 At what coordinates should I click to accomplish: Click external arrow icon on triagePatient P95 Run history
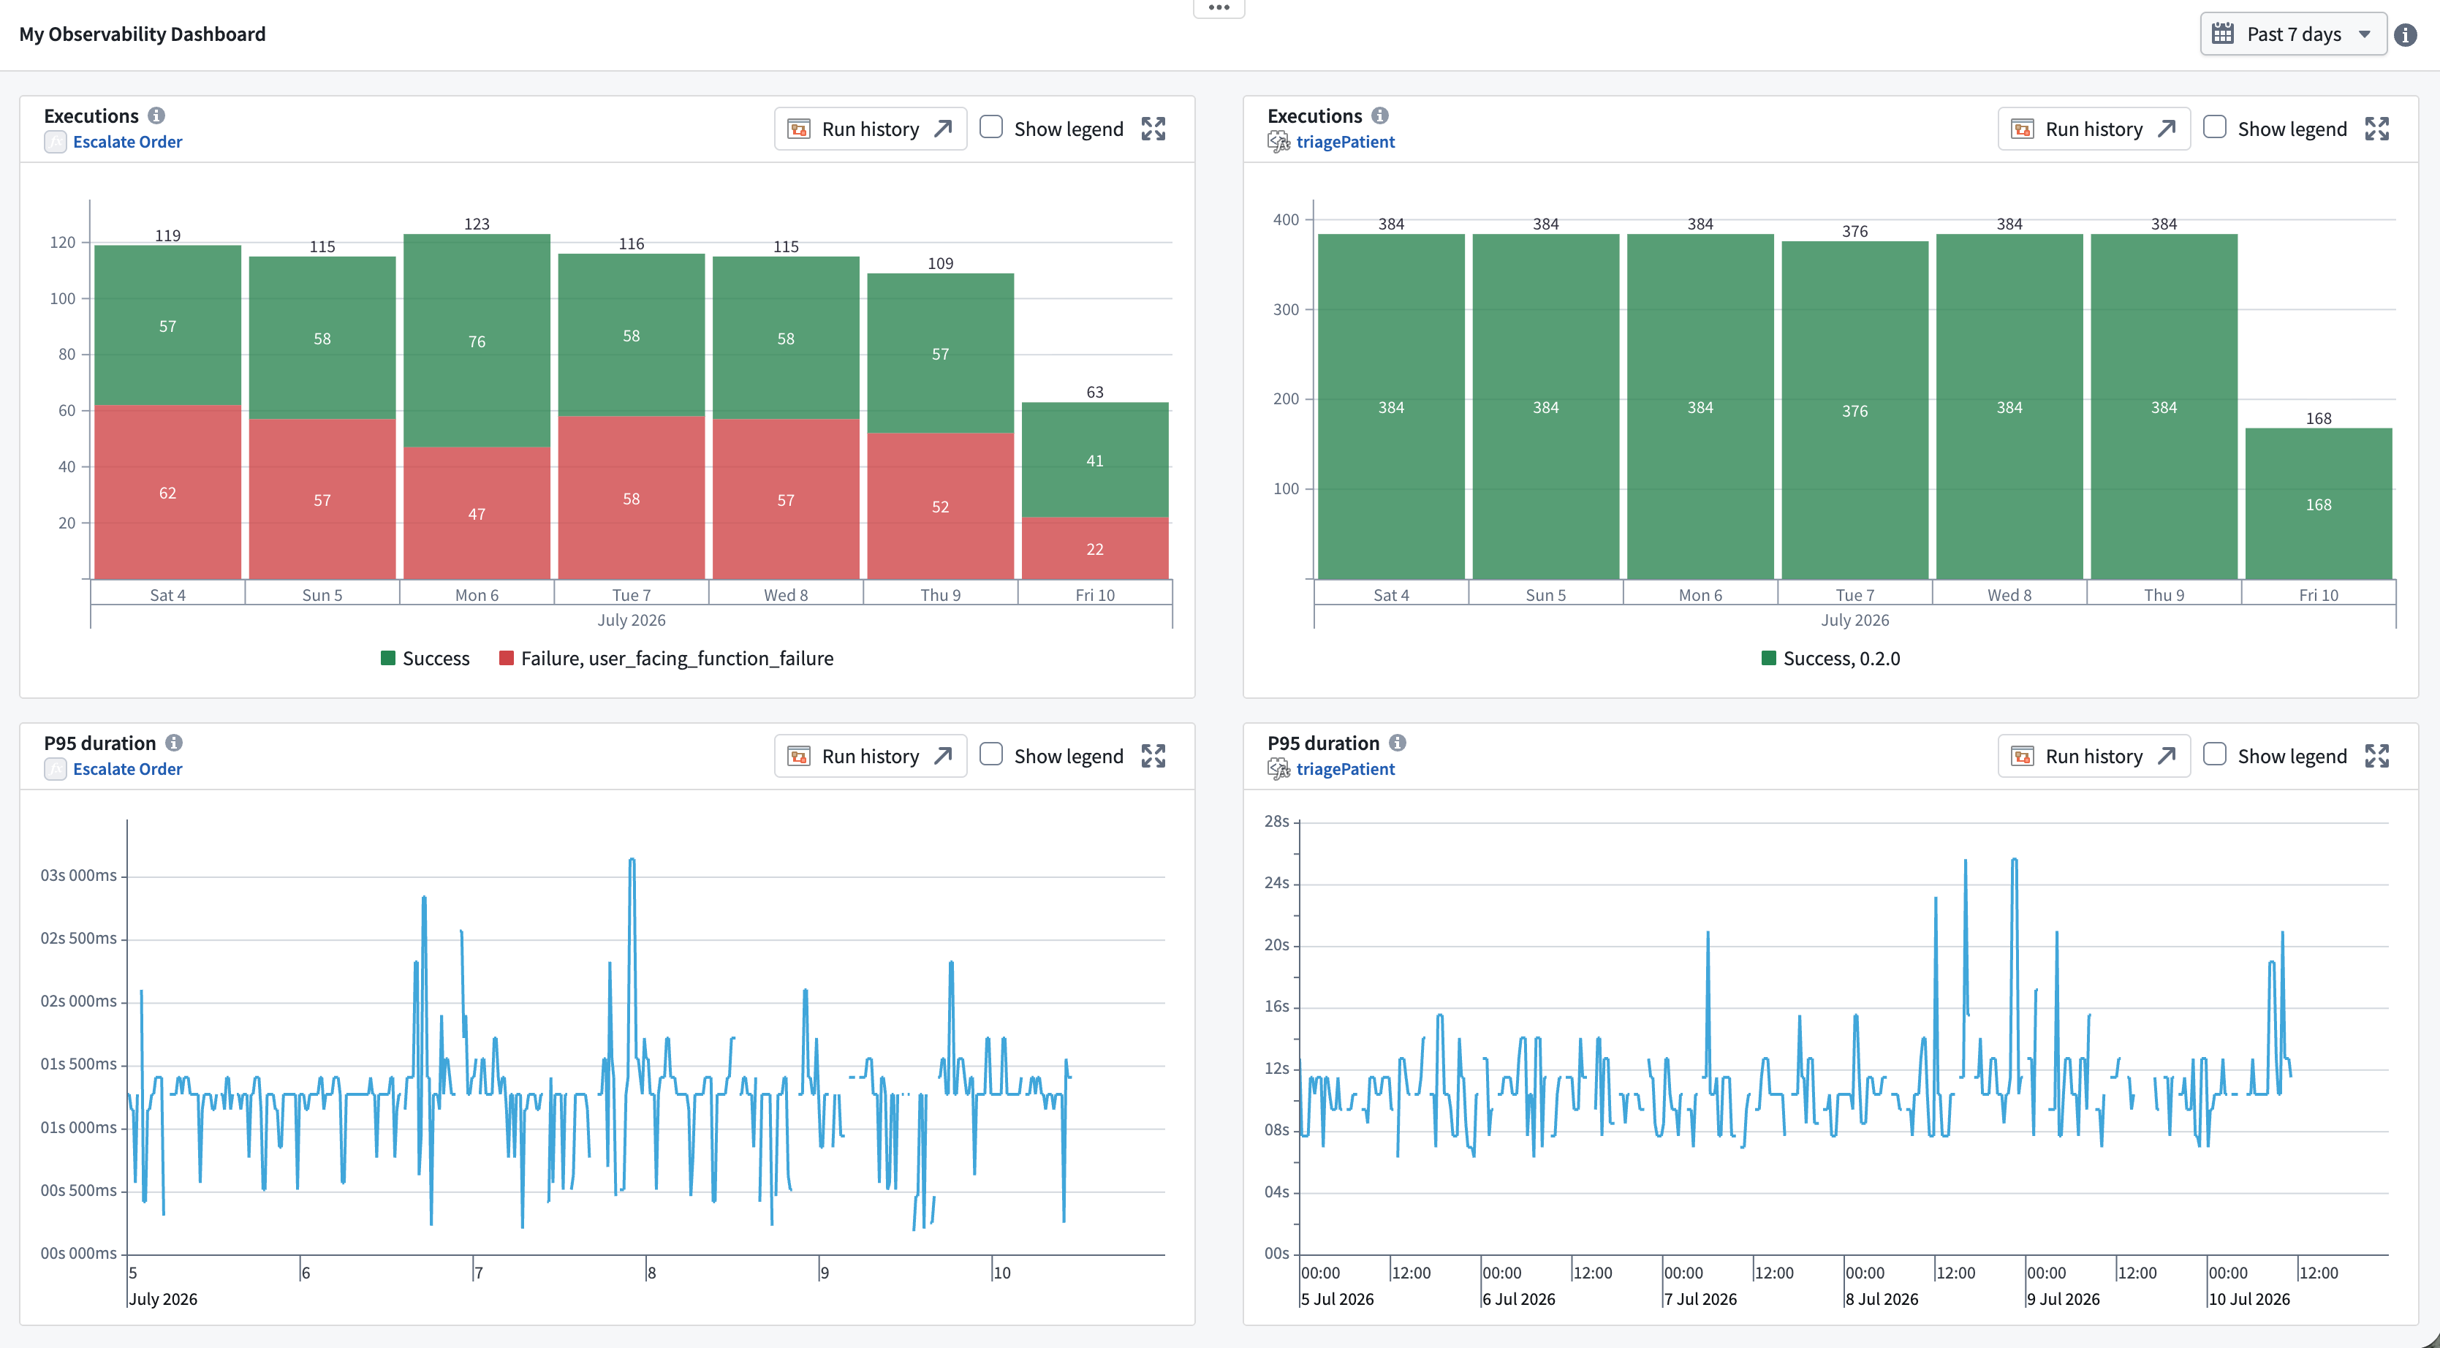click(2167, 756)
